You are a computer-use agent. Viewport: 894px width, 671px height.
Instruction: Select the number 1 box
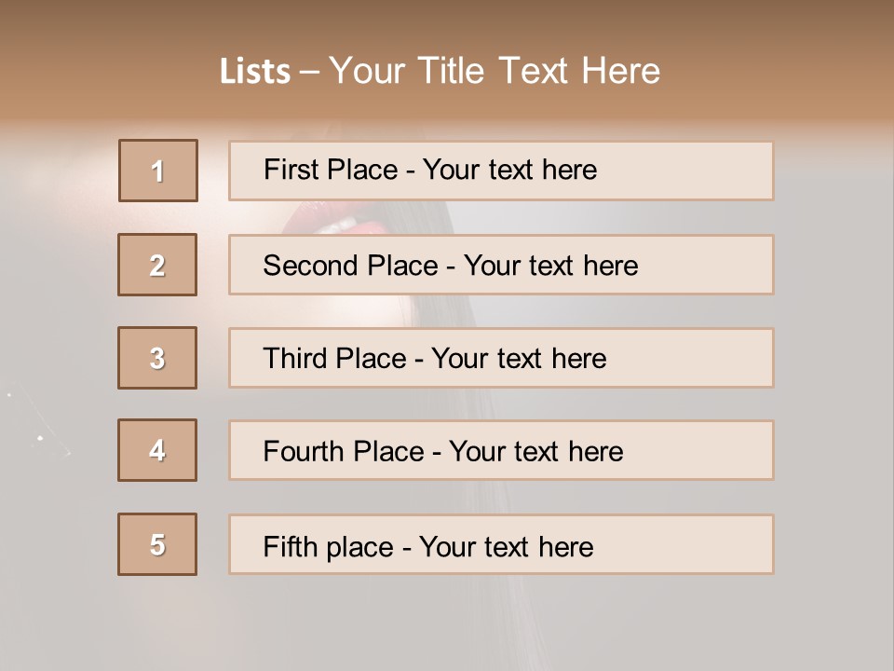click(158, 171)
